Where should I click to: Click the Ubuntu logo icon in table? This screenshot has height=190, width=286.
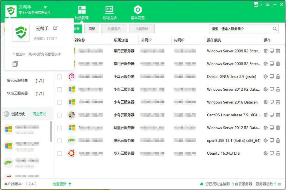71,153
